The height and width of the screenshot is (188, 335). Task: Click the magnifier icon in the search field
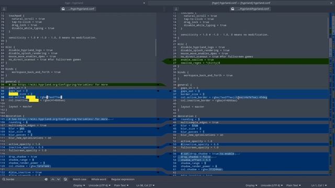(4, 180)
